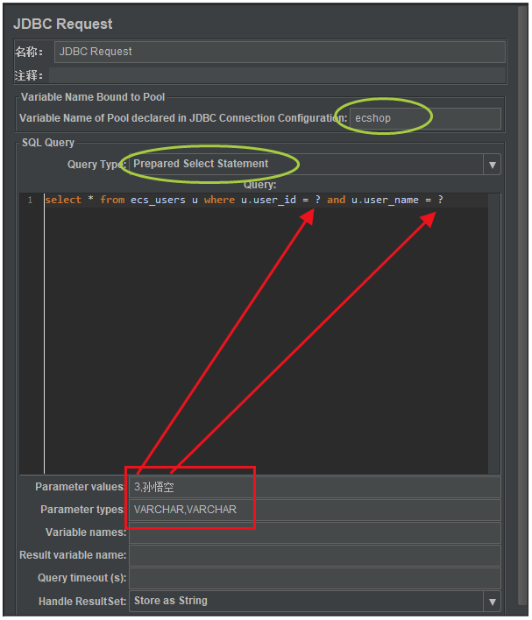The image size is (532, 620).
Task: Click the Query timeout (s) field
Action: pos(315,579)
